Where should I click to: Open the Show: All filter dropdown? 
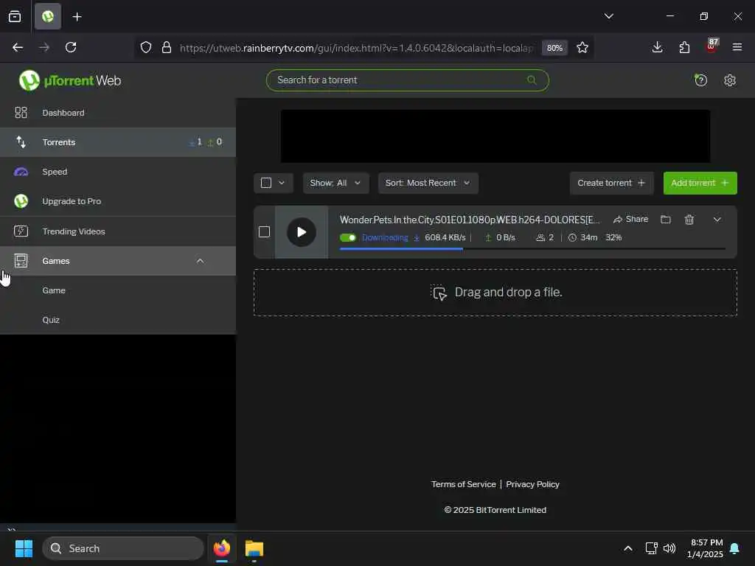[335, 183]
